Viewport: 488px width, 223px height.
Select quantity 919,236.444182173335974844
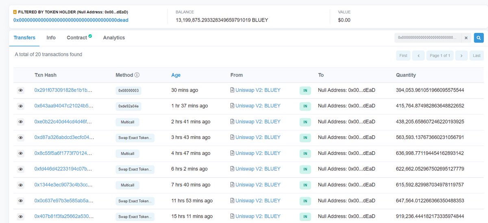(430, 217)
